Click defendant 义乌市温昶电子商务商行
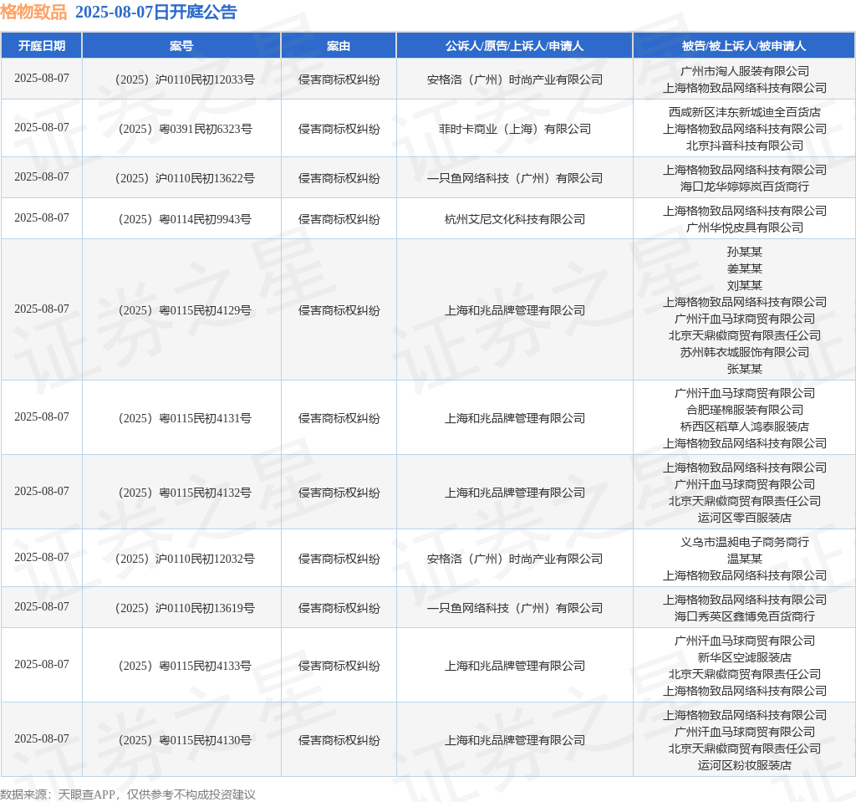Screen dimensions: 856x802 pos(745,542)
